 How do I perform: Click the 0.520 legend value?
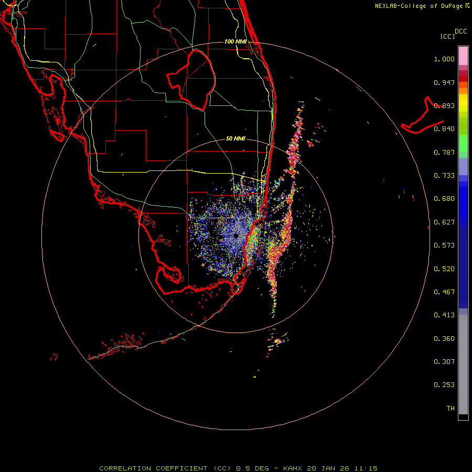[444, 269]
